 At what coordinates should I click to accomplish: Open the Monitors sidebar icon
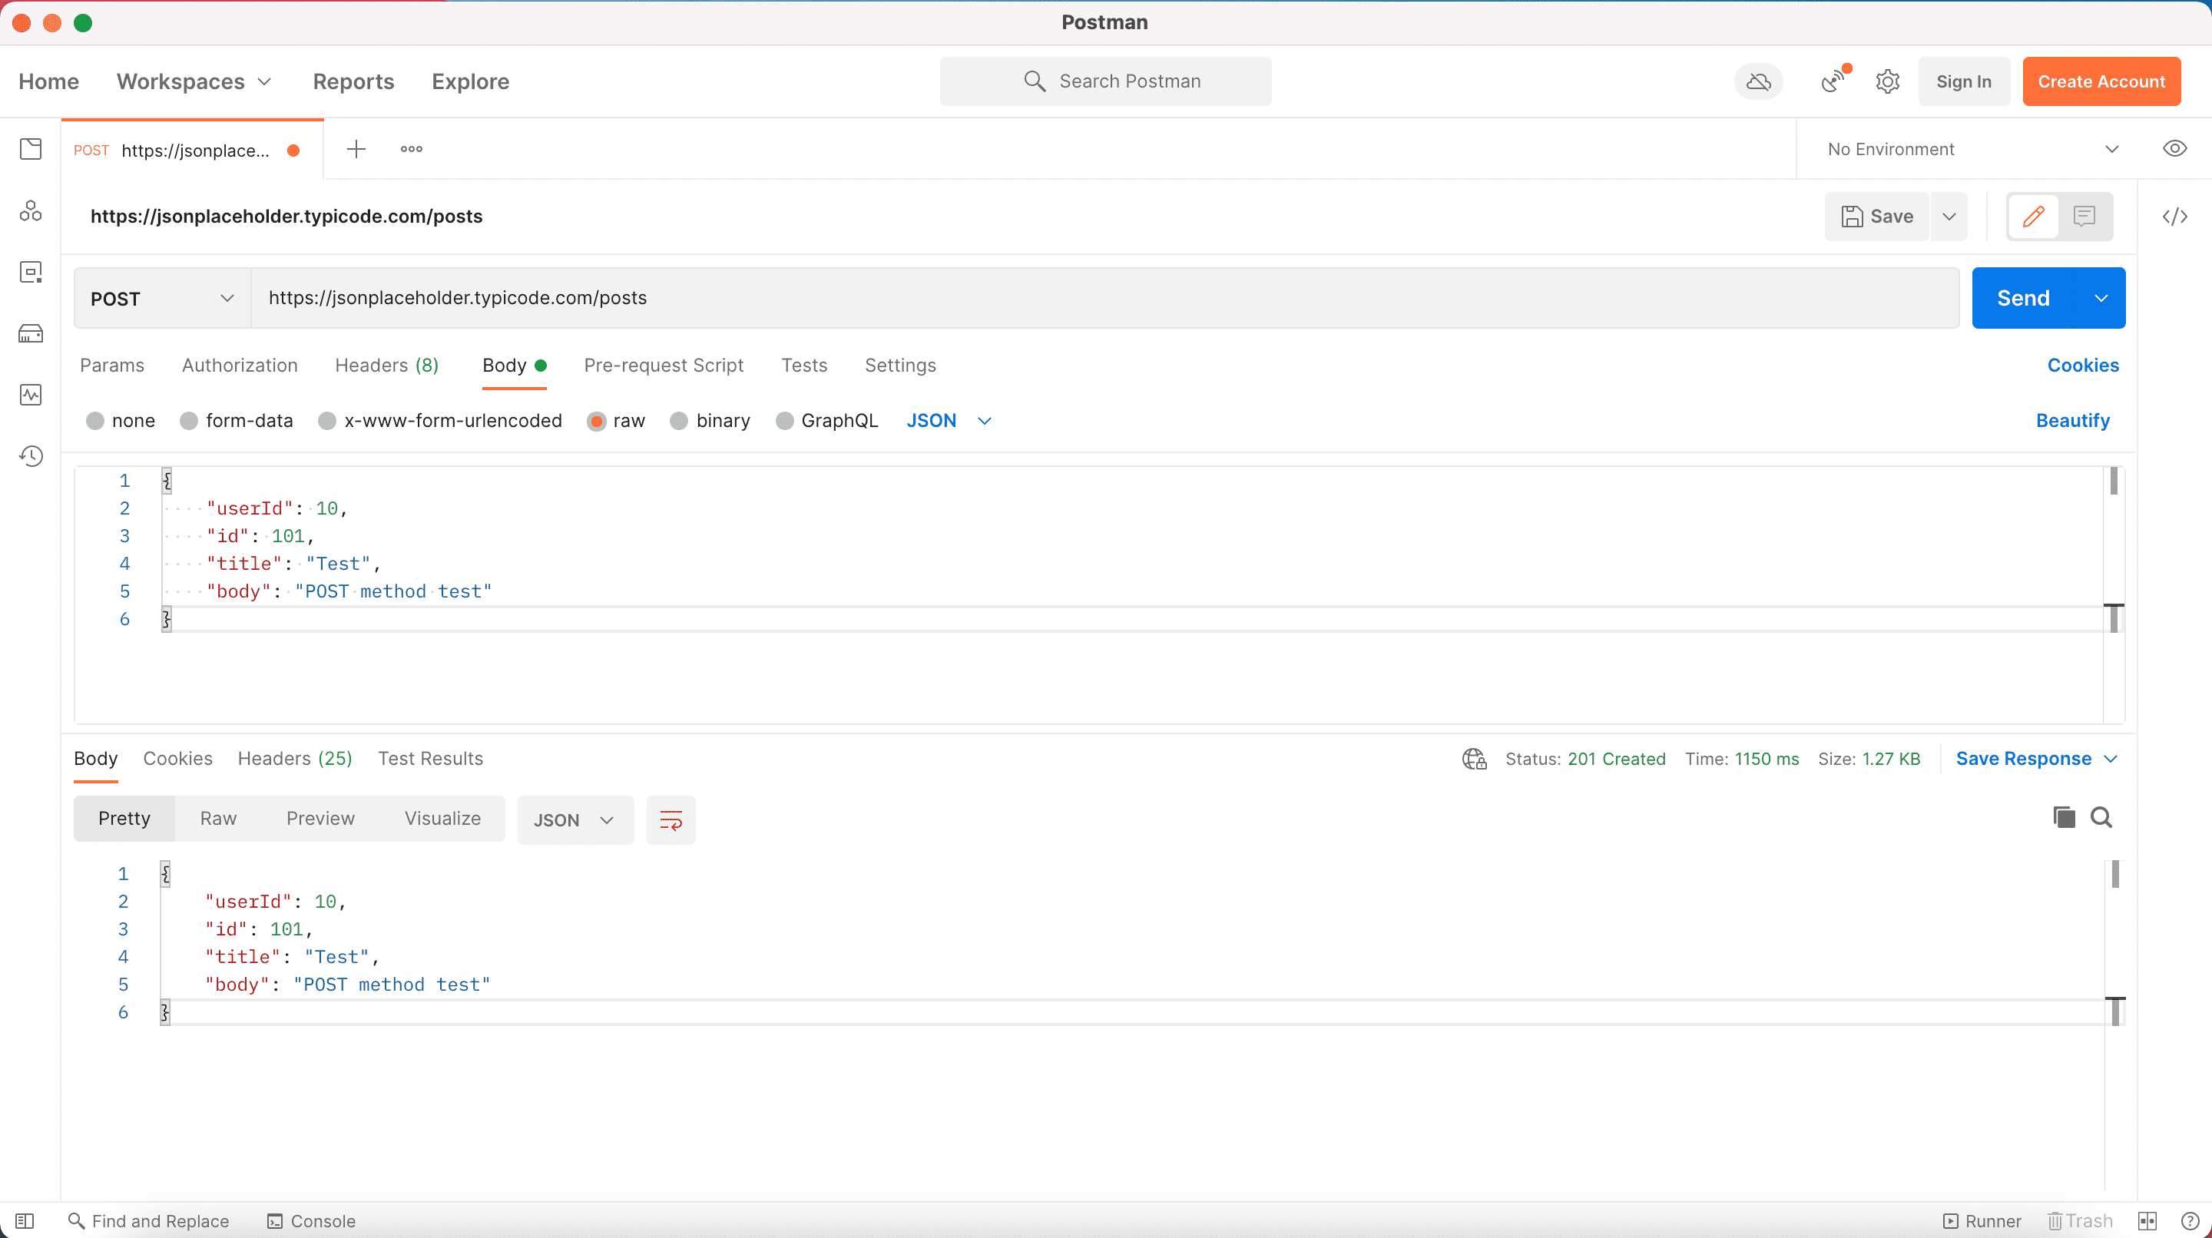(x=31, y=395)
